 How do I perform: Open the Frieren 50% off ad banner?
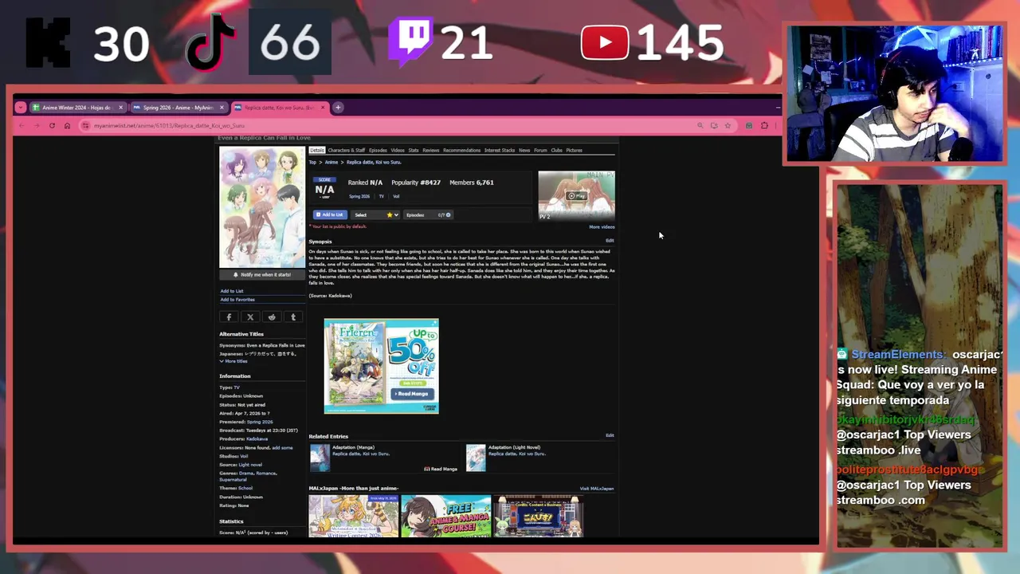tap(381, 366)
